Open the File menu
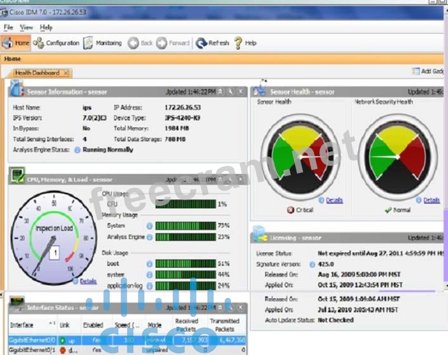 point(8,27)
